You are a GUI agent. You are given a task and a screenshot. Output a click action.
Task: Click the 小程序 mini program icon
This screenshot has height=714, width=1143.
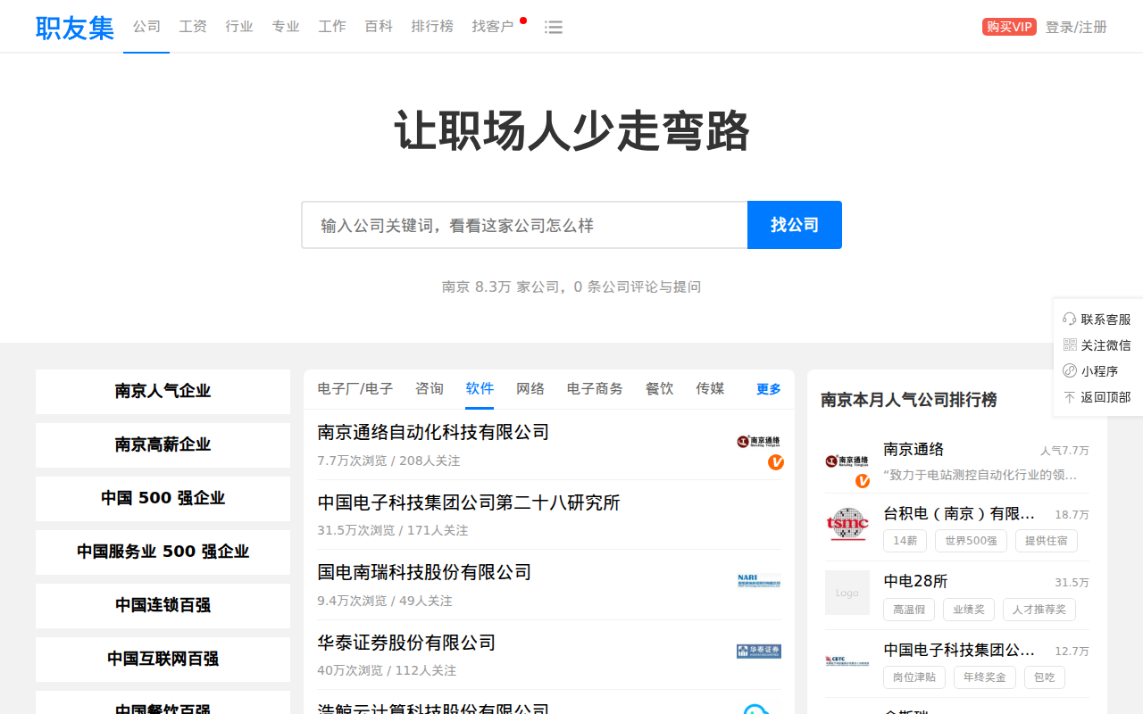tap(1070, 370)
